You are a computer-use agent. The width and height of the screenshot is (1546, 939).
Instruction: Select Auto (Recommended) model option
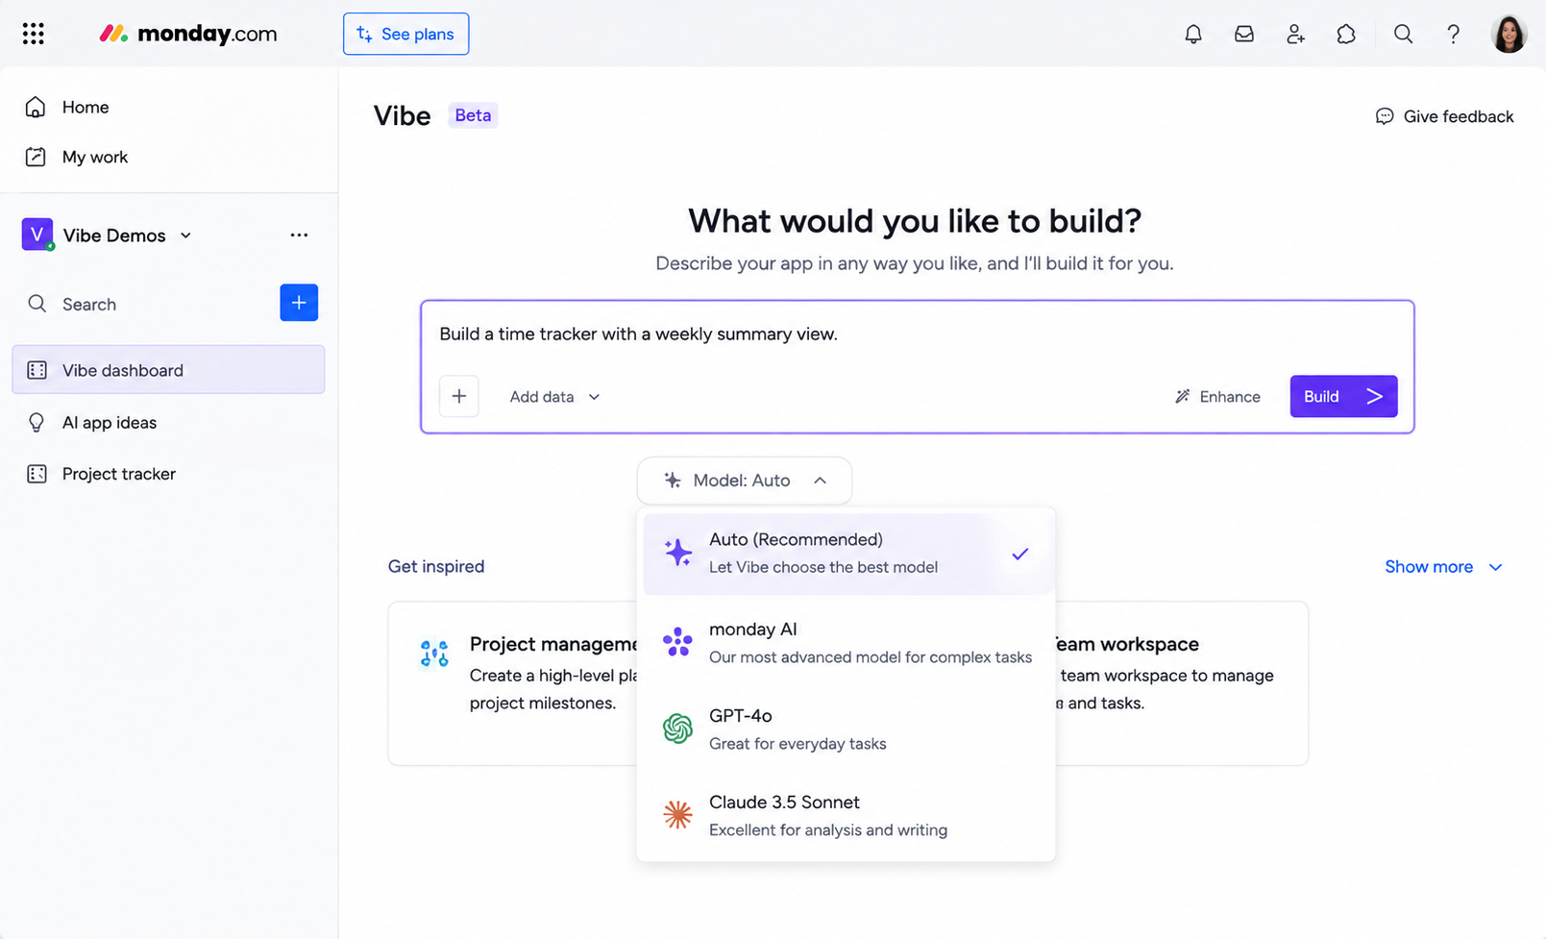(x=847, y=554)
